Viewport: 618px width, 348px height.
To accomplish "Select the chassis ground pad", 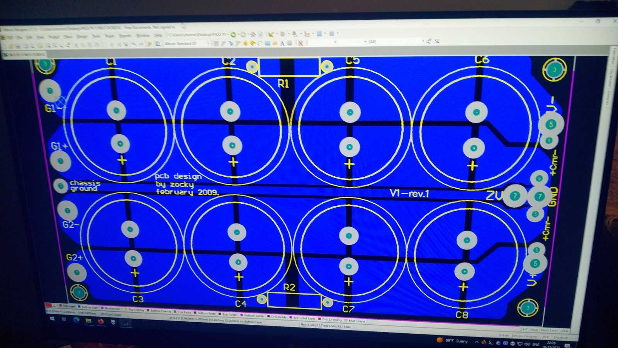I will 60,186.
